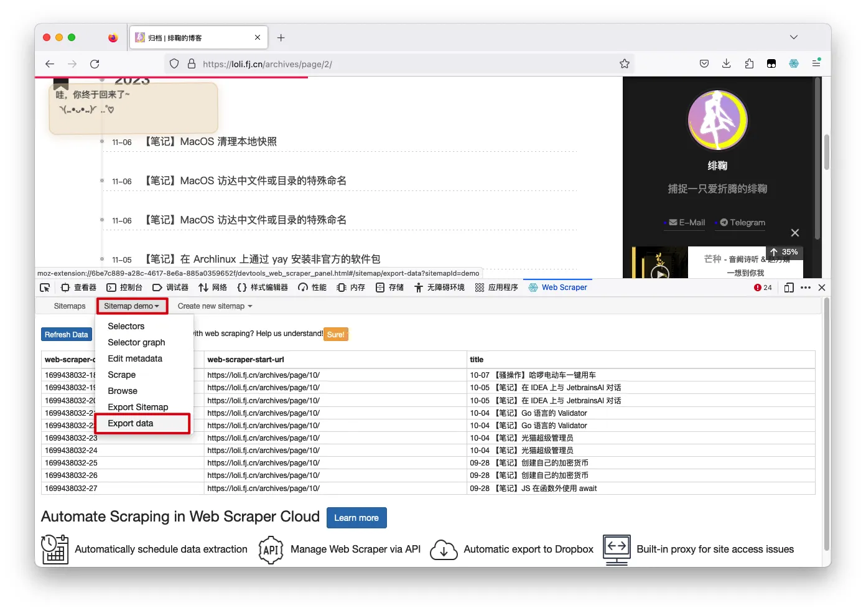Select the Web Scraper DevTools tab

click(558, 288)
